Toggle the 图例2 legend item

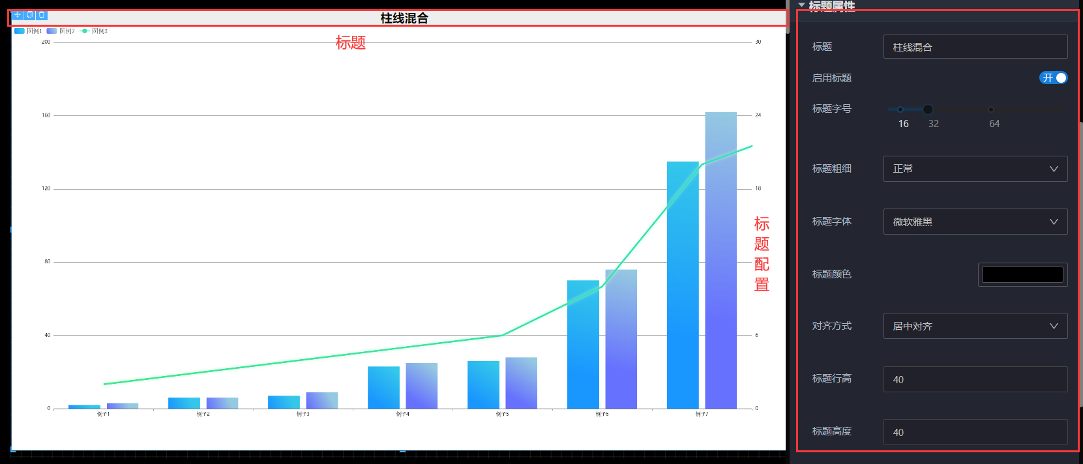[61, 31]
